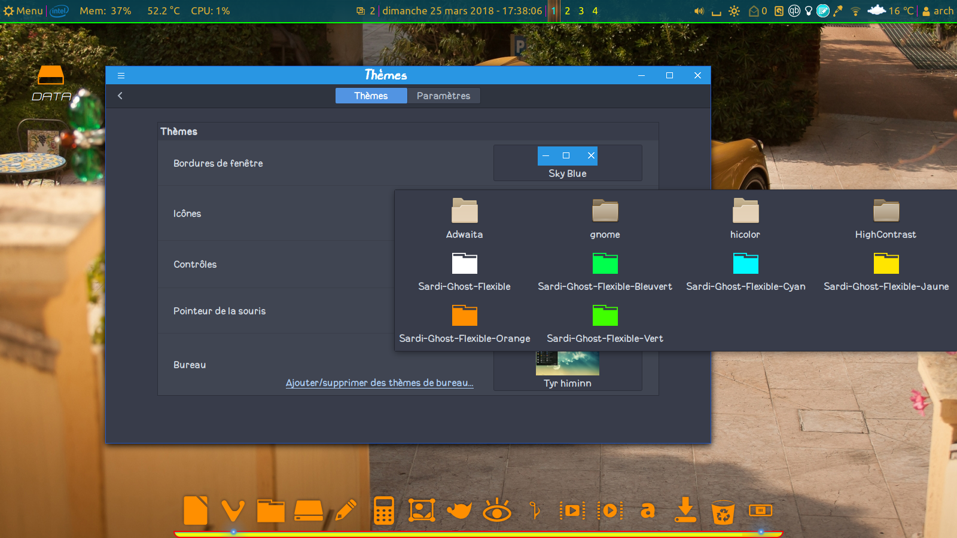957x538 pixels.
Task: Select the Sardi-Ghost-Flexible-Cyan icon theme
Action: click(x=745, y=271)
